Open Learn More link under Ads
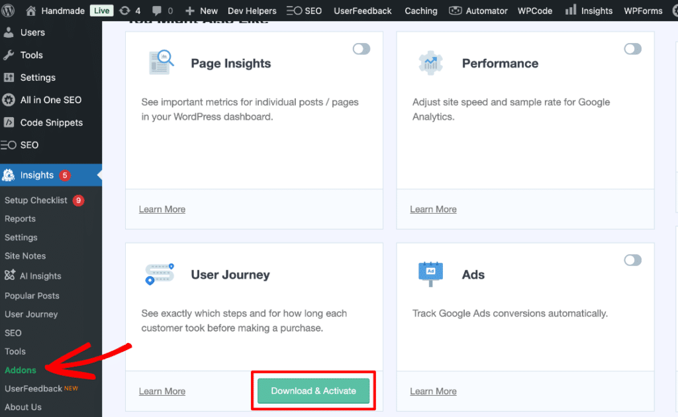The image size is (678, 417). click(433, 391)
